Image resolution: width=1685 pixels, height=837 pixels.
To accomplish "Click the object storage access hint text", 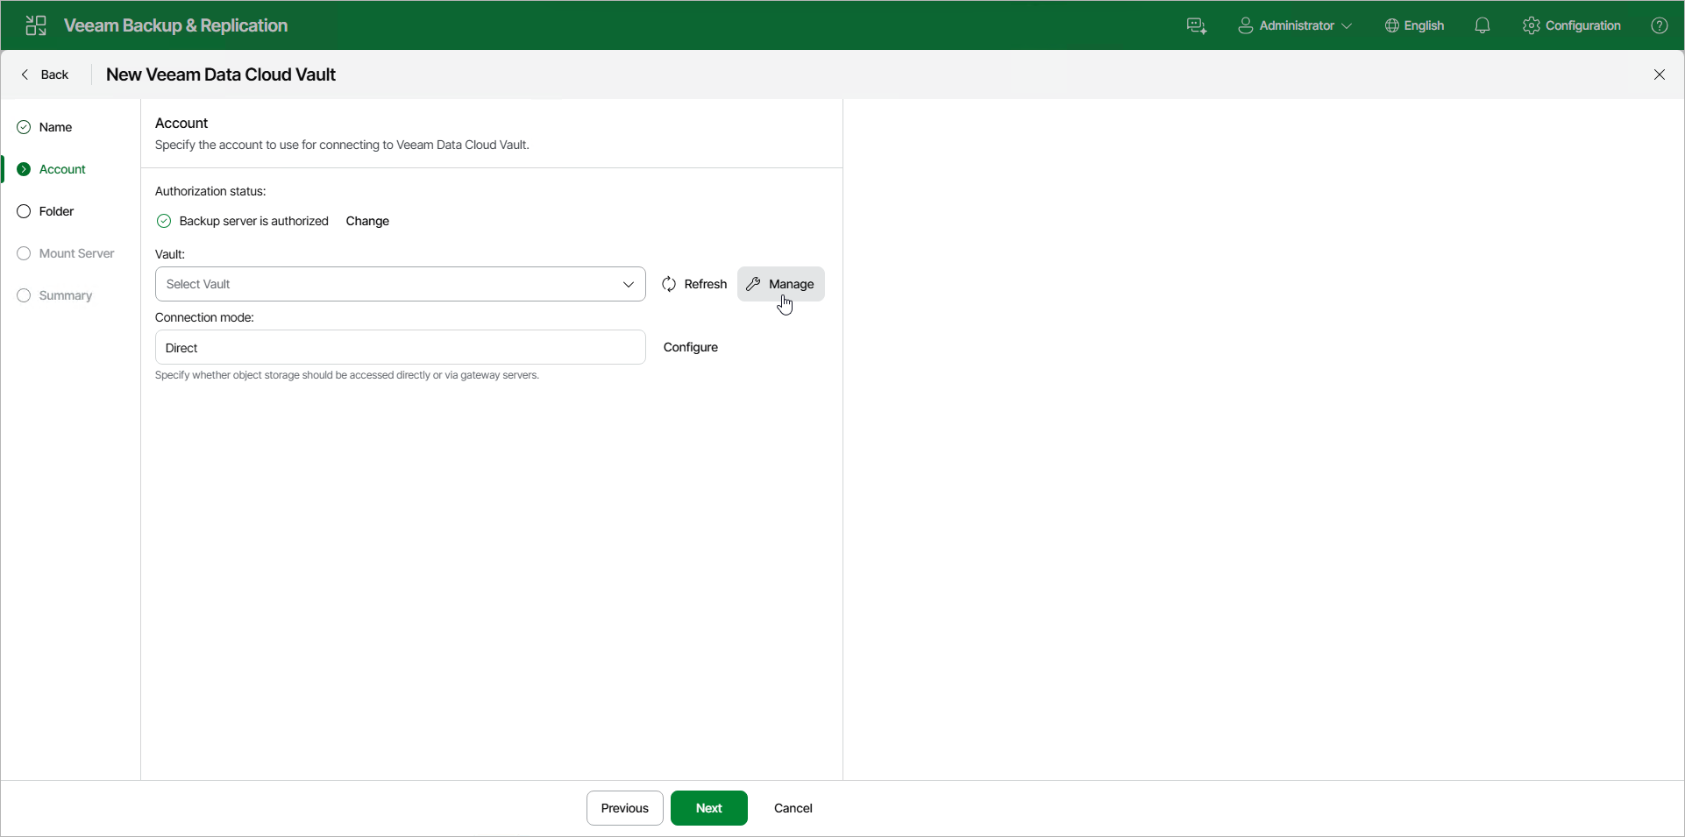I will click(x=347, y=375).
